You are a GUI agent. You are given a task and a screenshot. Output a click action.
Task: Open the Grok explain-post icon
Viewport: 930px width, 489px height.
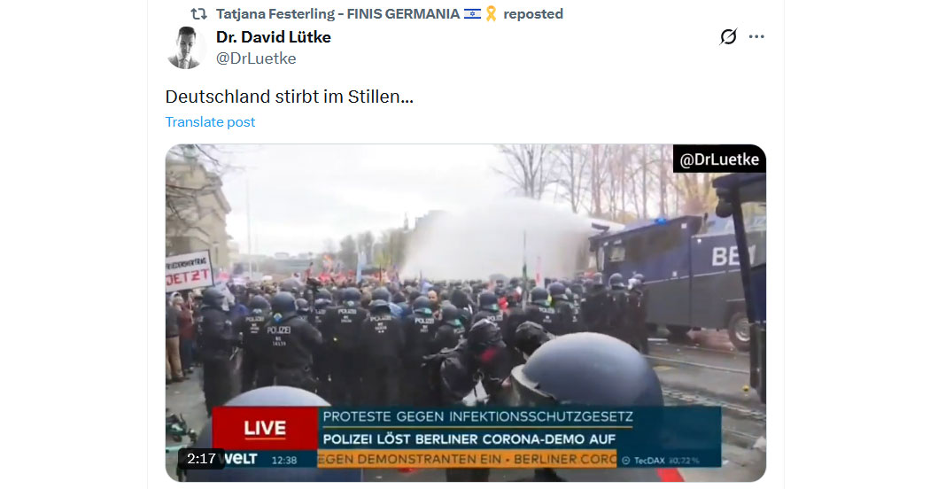[x=728, y=37]
